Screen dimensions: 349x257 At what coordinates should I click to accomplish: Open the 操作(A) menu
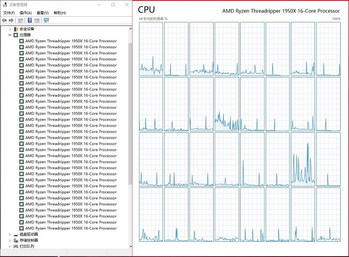pos(26,13)
